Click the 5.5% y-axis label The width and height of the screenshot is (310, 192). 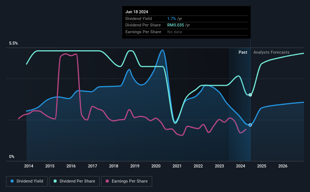tap(13, 43)
